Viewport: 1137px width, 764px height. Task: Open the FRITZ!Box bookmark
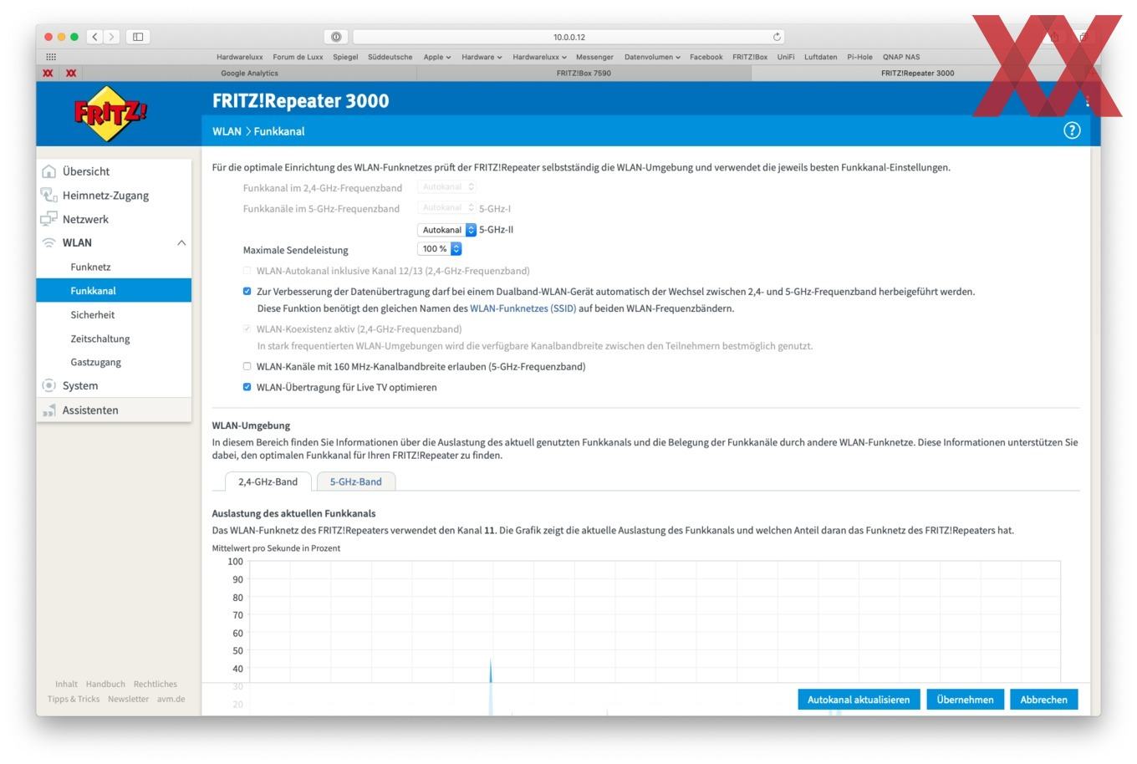pyautogui.click(x=750, y=57)
